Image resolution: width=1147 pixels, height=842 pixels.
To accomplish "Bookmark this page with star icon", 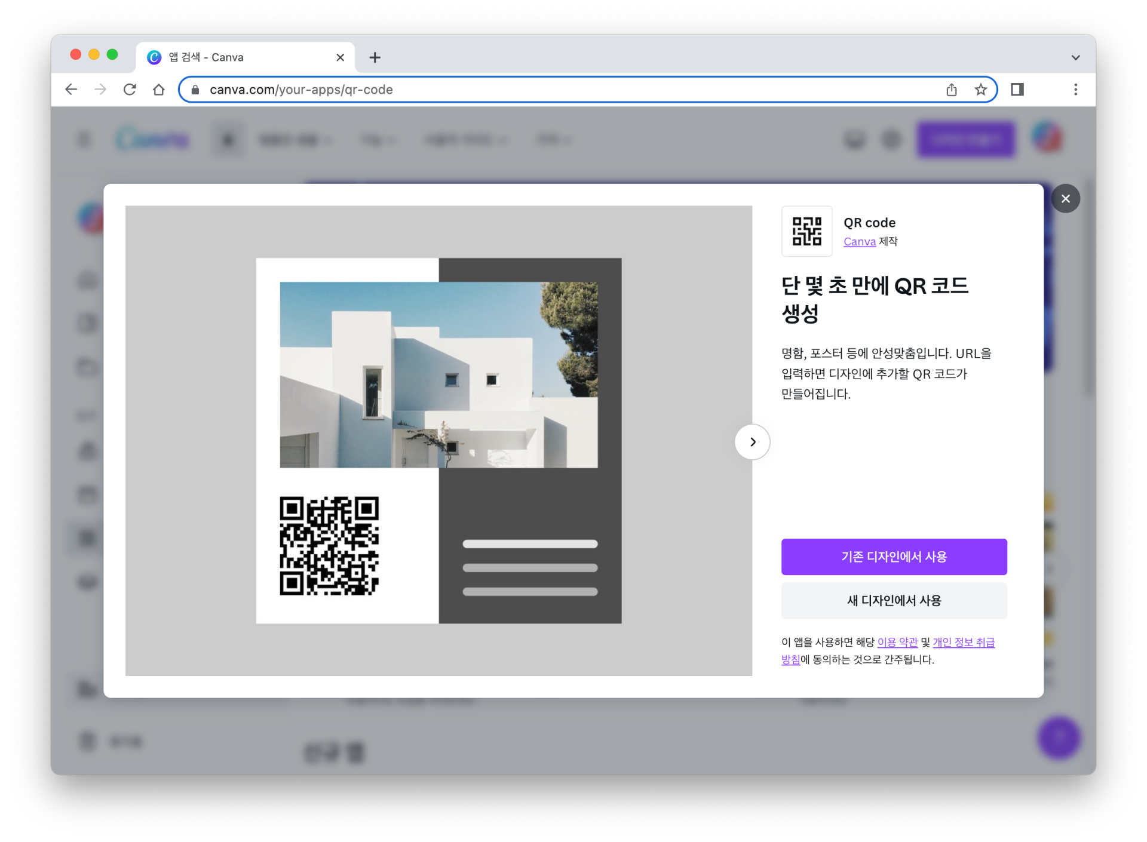I will tap(980, 90).
